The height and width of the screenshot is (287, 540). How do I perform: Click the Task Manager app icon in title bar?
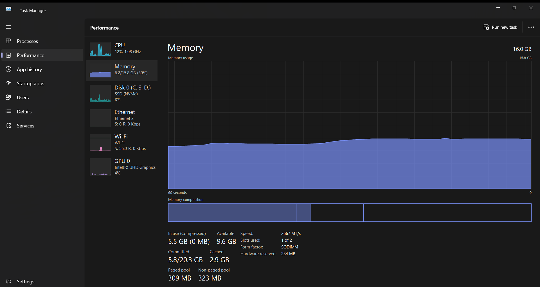click(8, 9)
